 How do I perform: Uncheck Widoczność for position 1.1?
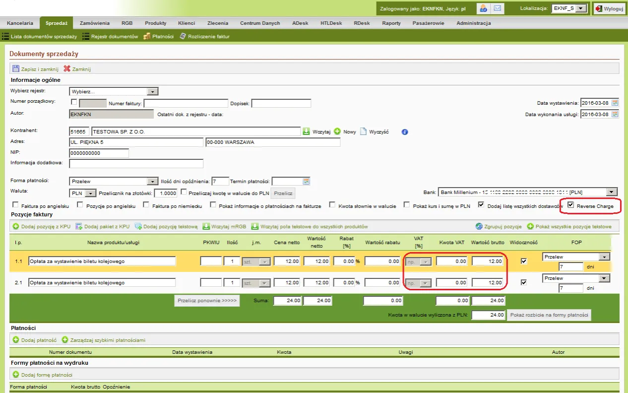pyautogui.click(x=524, y=261)
